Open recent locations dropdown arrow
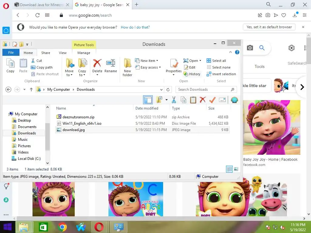 tap(24, 89)
